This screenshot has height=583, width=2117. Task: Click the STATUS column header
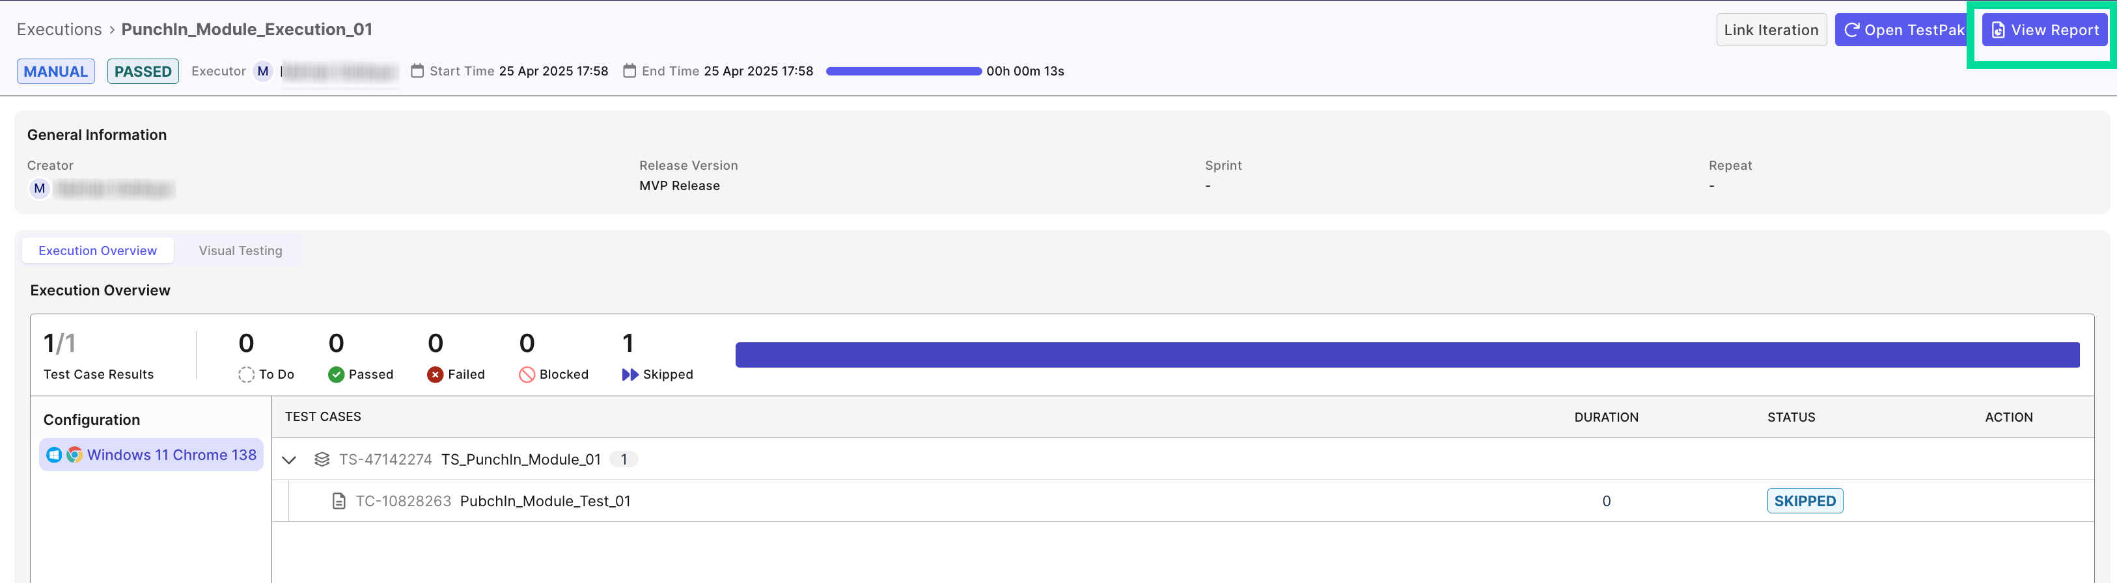tap(1791, 417)
